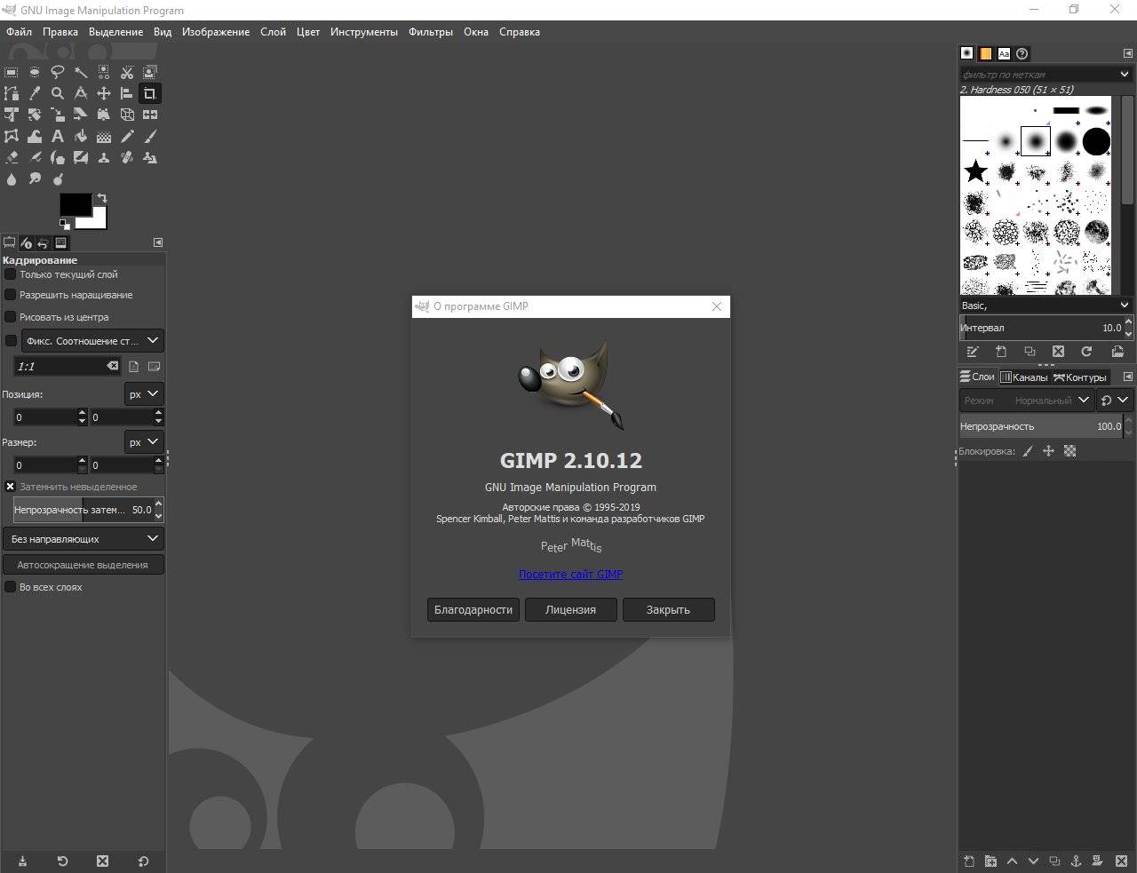This screenshot has width=1137, height=873.
Task: Close the 'О программе GIMP' dialog
Action: pyautogui.click(x=717, y=306)
